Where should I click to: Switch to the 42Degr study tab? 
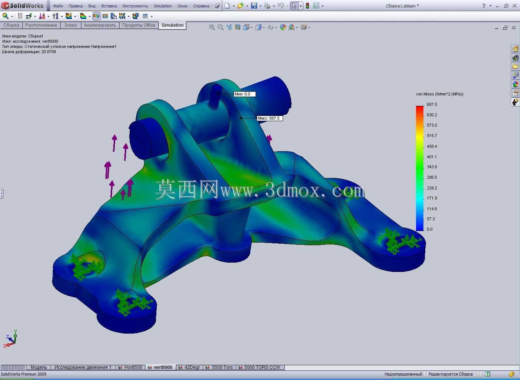[189, 367]
